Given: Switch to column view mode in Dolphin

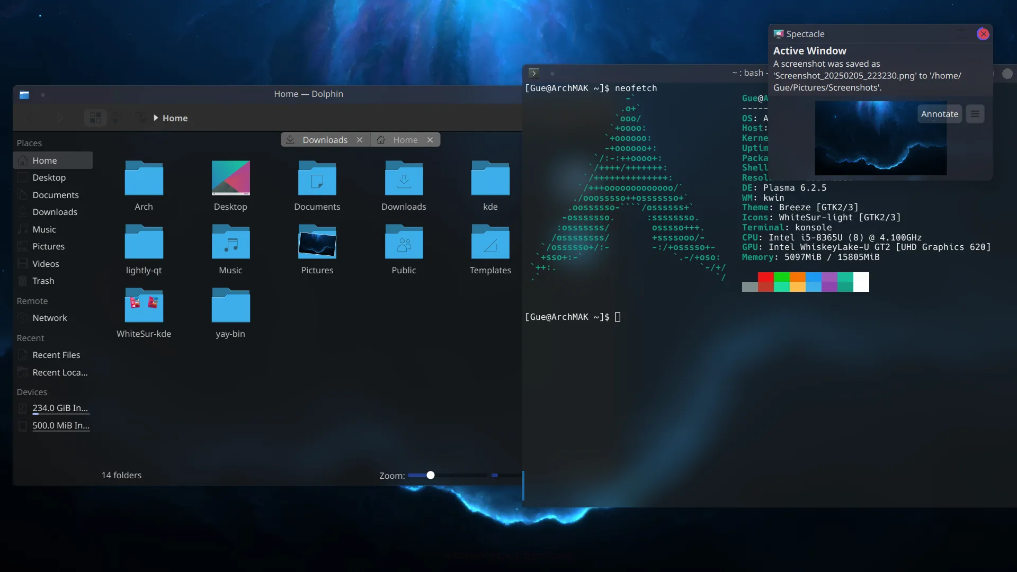Looking at the screenshot, I should pyautogui.click(x=139, y=118).
